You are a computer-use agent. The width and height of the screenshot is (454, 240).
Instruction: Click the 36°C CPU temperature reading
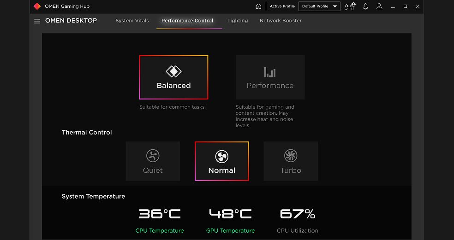160,214
